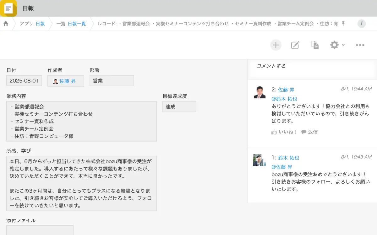The image size is (377, 235).
Task: Go to 日報一覧 view in breadcrumb
Action: [x=77, y=24]
